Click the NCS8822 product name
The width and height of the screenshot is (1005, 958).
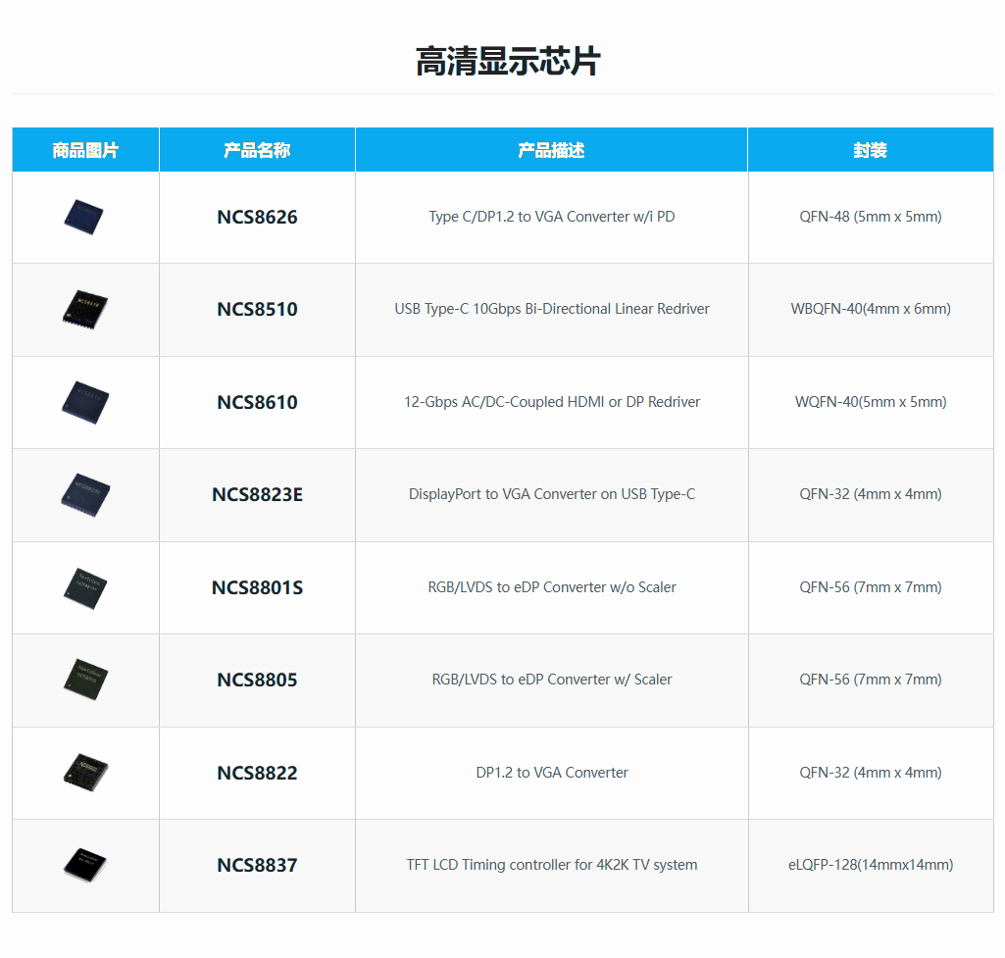point(257,774)
